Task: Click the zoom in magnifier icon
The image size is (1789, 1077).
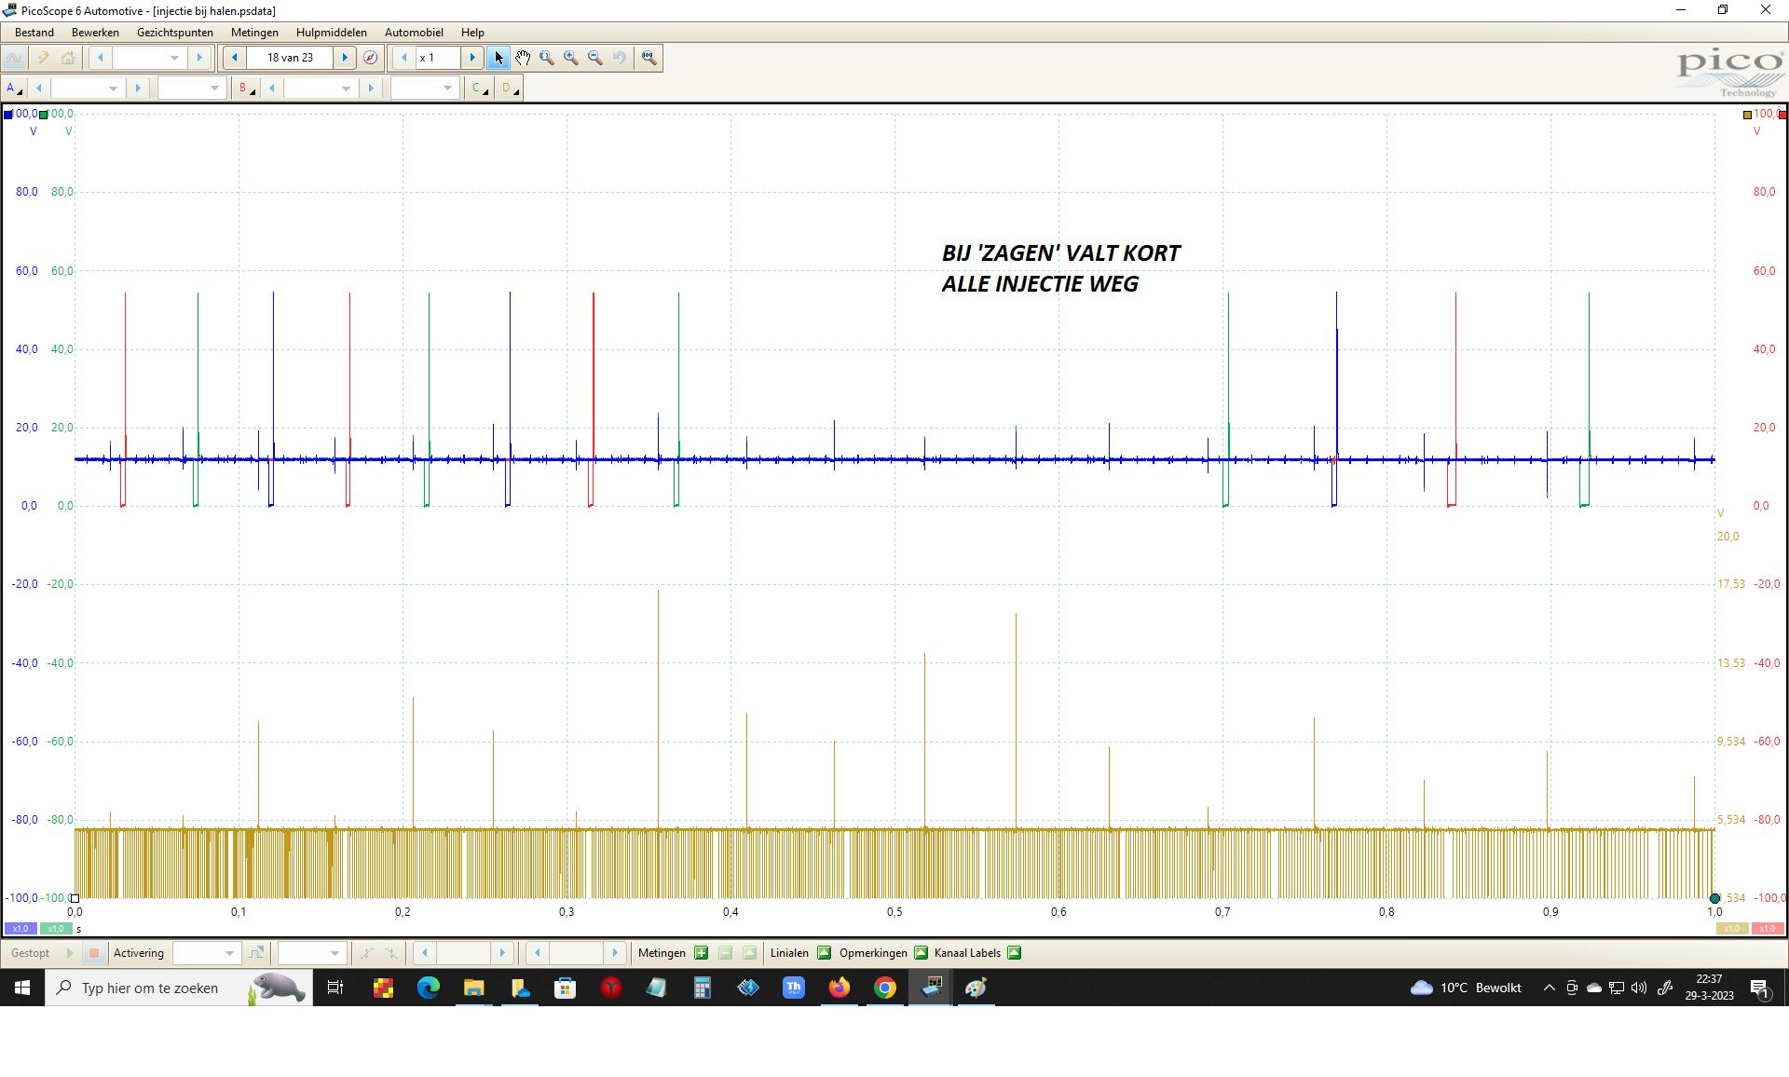Action: tap(571, 58)
